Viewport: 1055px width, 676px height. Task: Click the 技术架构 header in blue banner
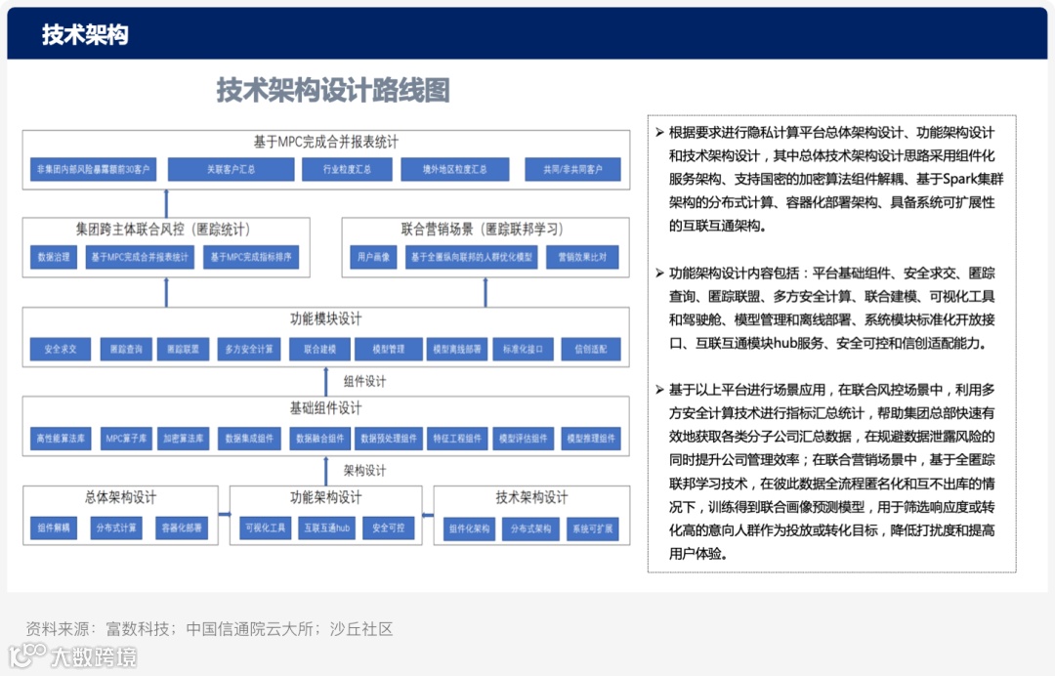[x=85, y=34]
